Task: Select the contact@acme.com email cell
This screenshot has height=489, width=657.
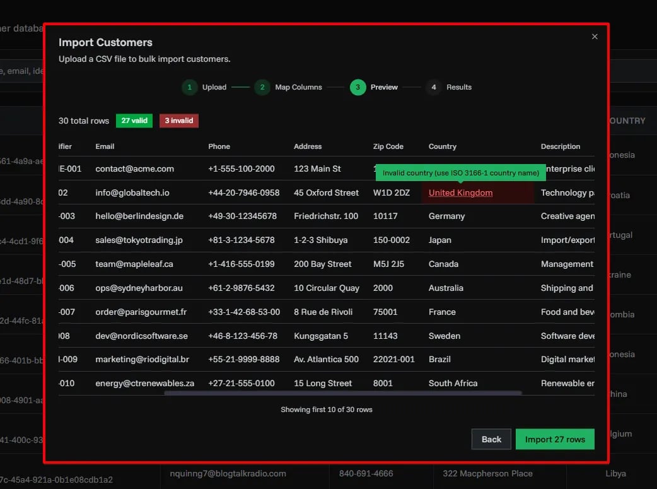Action: pos(134,169)
